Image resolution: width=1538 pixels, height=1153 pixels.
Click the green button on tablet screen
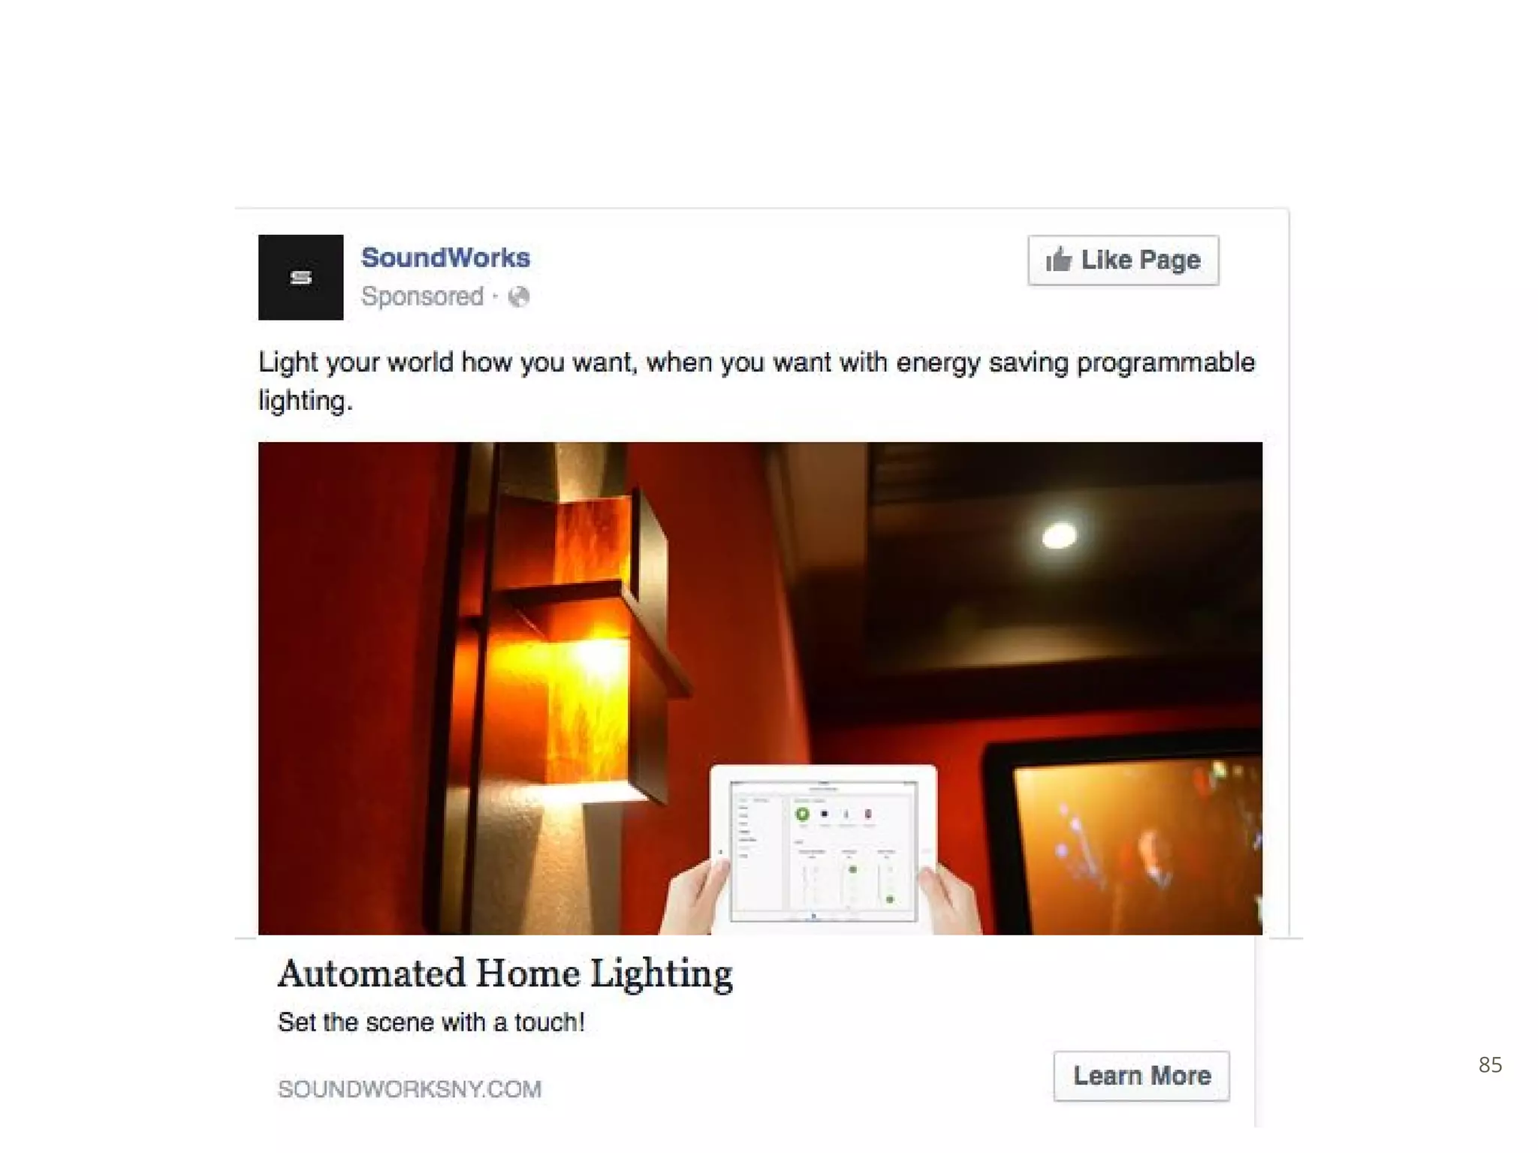click(802, 814)
